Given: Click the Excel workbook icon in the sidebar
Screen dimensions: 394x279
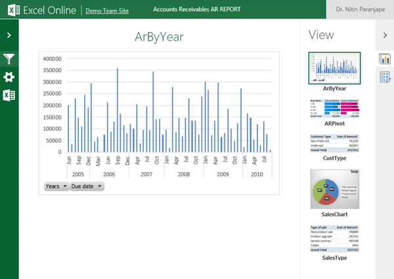Looking at the screenshot, I should point(9,95).
